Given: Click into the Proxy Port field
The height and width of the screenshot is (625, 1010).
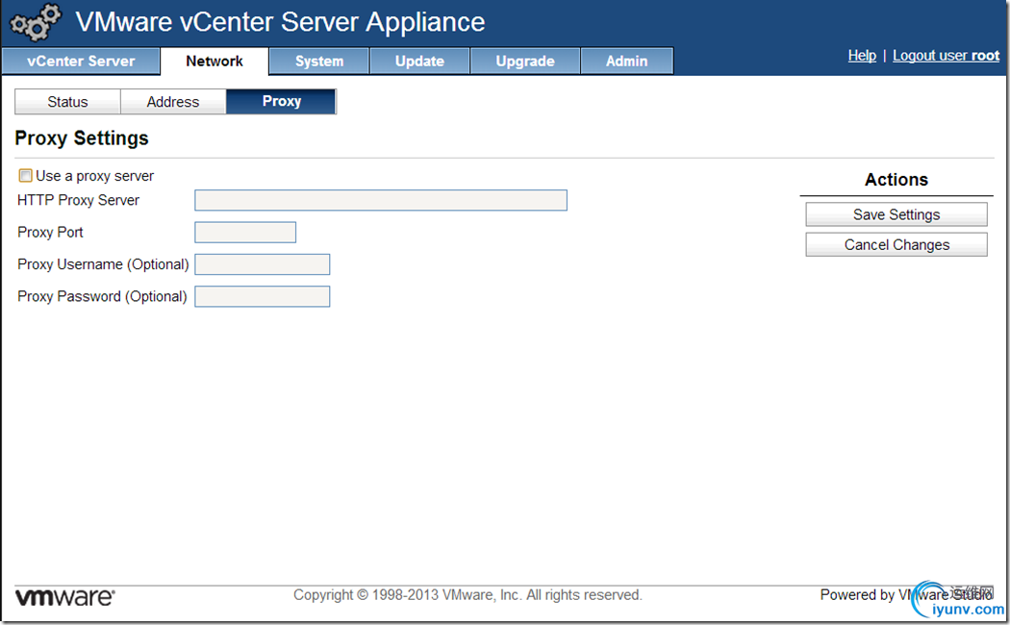Looking at the screenshot, I should coord(245,233).
